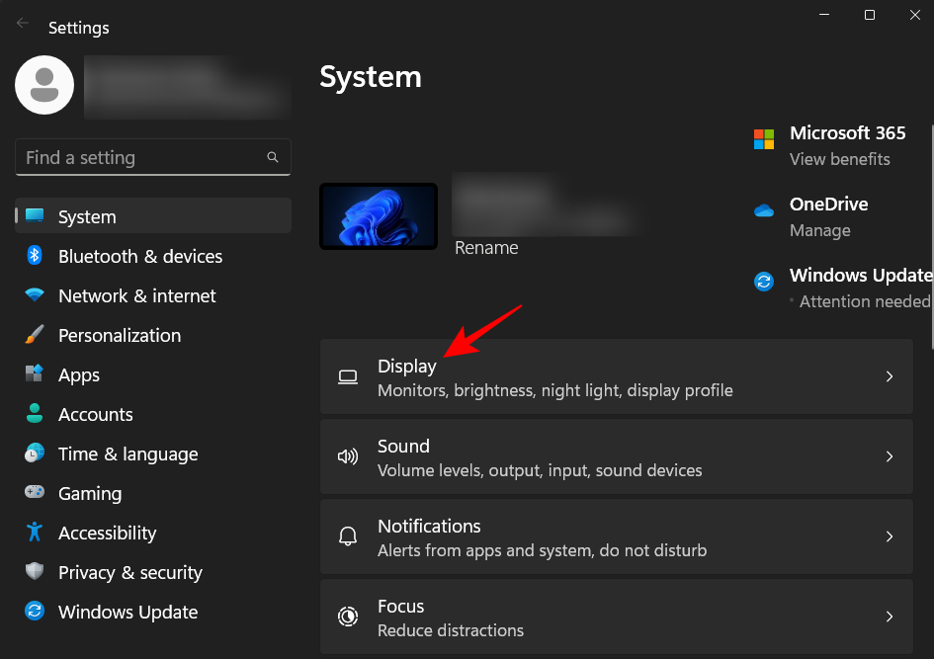Click the Accounts icon in the sidebar
Image resolution: width=934 pixels, height=659 pixels.
click(34, 414)
